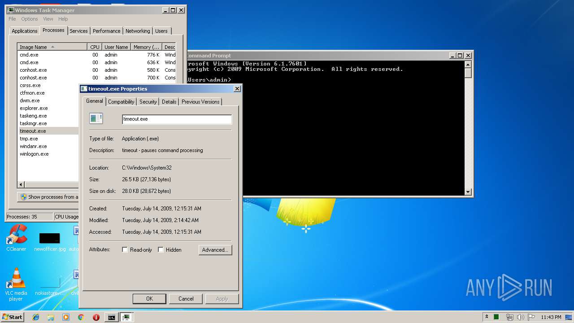Screen dimensions: 574x323
Task: Click Task Manager title bar icon
Action: (11, 10)
